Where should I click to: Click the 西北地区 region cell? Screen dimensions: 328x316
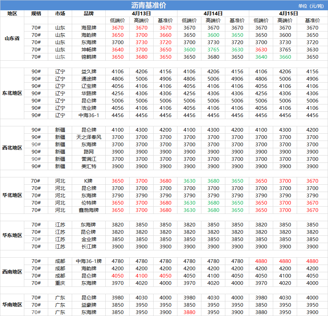coord(12,148)
